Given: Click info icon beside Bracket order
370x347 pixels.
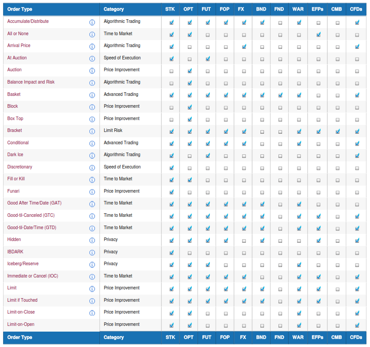Looking at the screenshot, I should coord(92,131).
